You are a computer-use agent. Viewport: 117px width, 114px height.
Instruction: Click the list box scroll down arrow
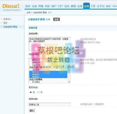click(69, 82)
